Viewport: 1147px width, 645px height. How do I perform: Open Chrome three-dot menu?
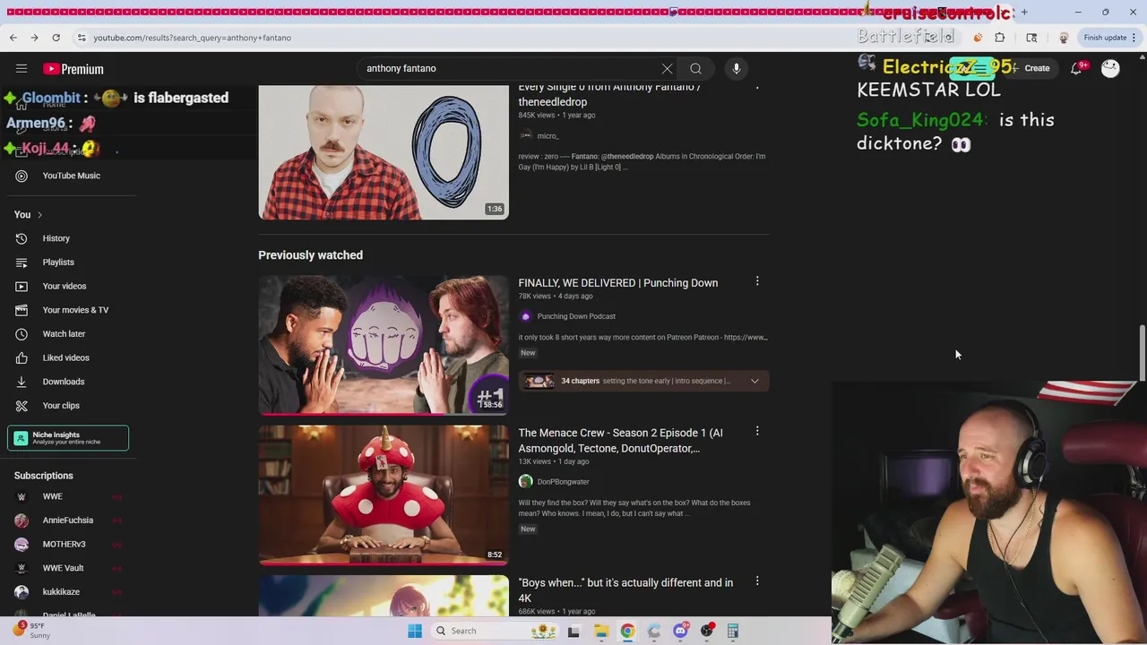coord(1134,38)
